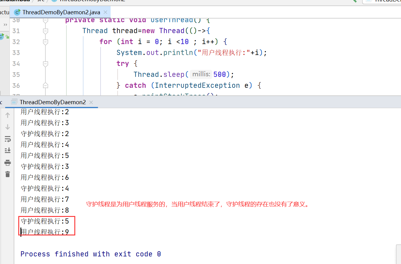Click the Print console output icon
This screenshot has width=401, height=264.
coord(8,163)
